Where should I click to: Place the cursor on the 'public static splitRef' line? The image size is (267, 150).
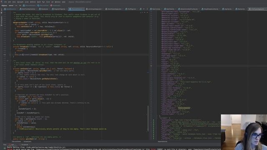pos(30,139)
